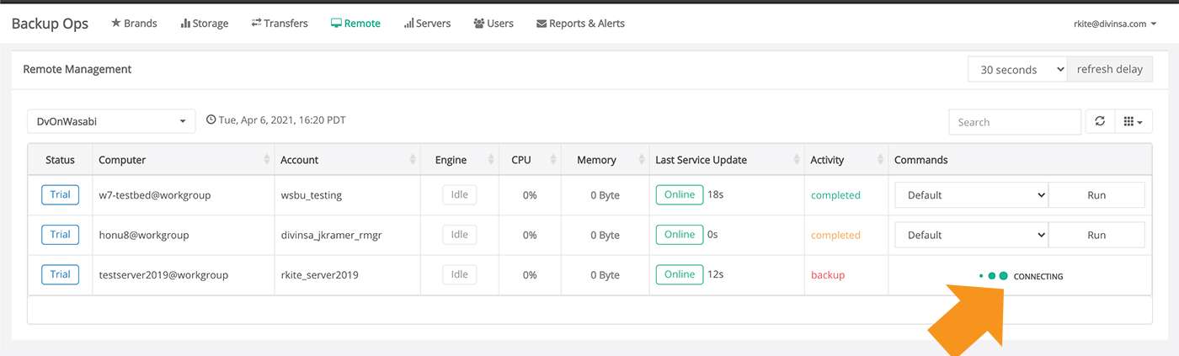The width and height of the screenshot is (1179, 356).
Task: Click the red backup activity text
Action: click(828, 275)
